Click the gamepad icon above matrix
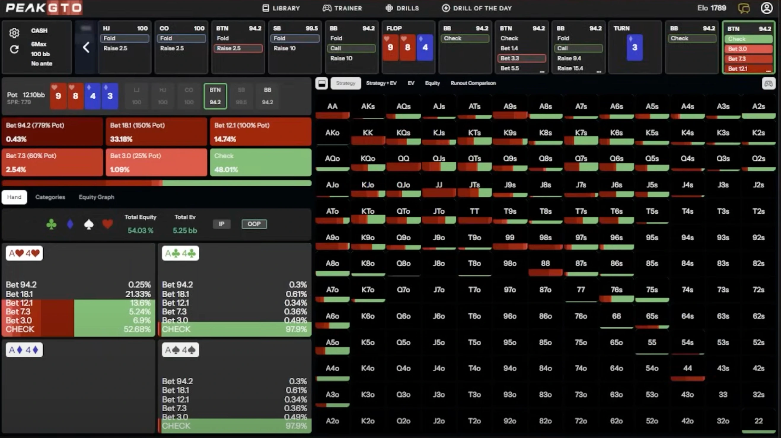Screen dimensions: 781x438 [x=768, y=83]
